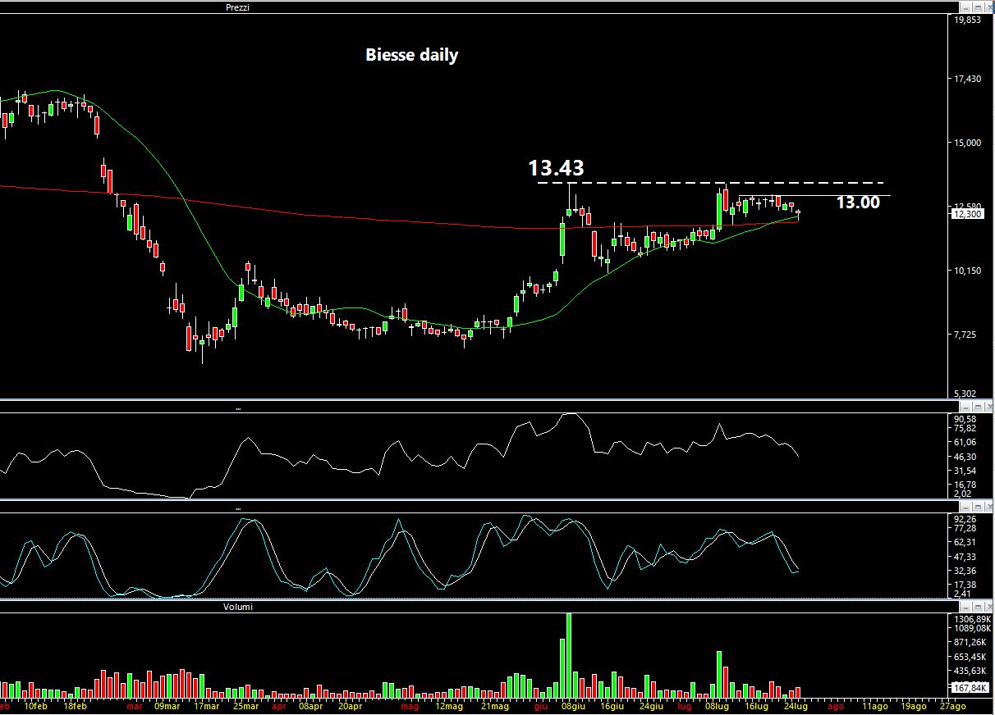Pick the 17mar date label
995x715 pixels.
[x=206, y=705]
